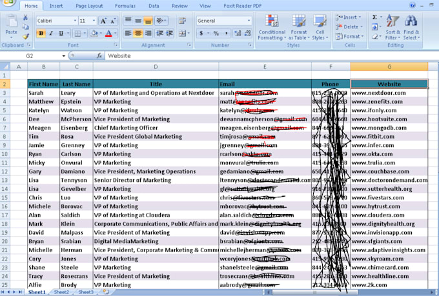The image size is (439, 296).
Task: Click the AutoSum sigma icon
Action: 374,17
